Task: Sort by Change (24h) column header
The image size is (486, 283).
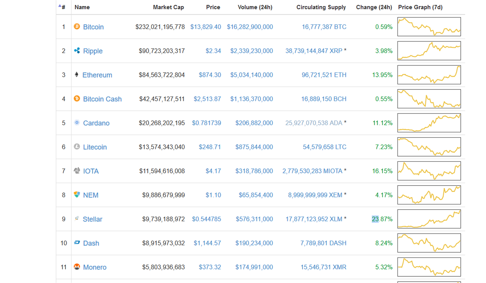Action: coord(374,7)
